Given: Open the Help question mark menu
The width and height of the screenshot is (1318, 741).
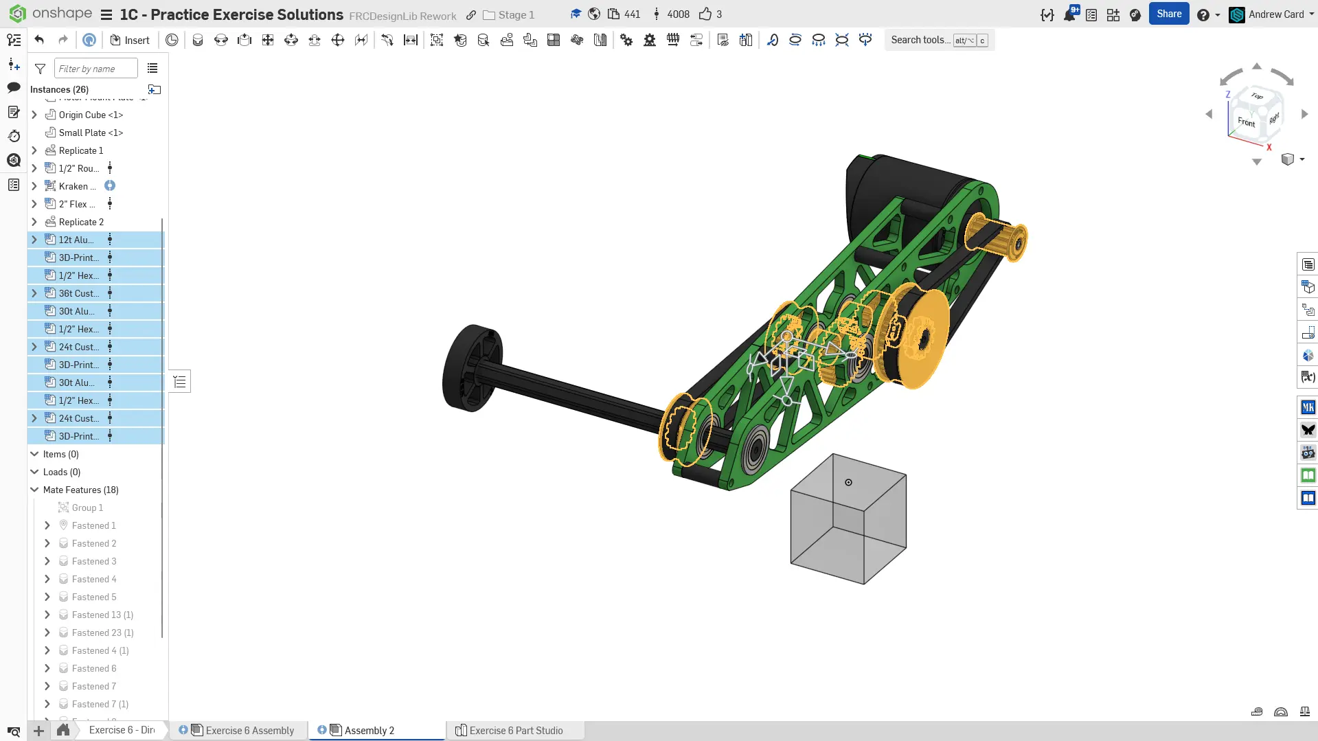Looking at the screenshot, I should [1203, 14].
